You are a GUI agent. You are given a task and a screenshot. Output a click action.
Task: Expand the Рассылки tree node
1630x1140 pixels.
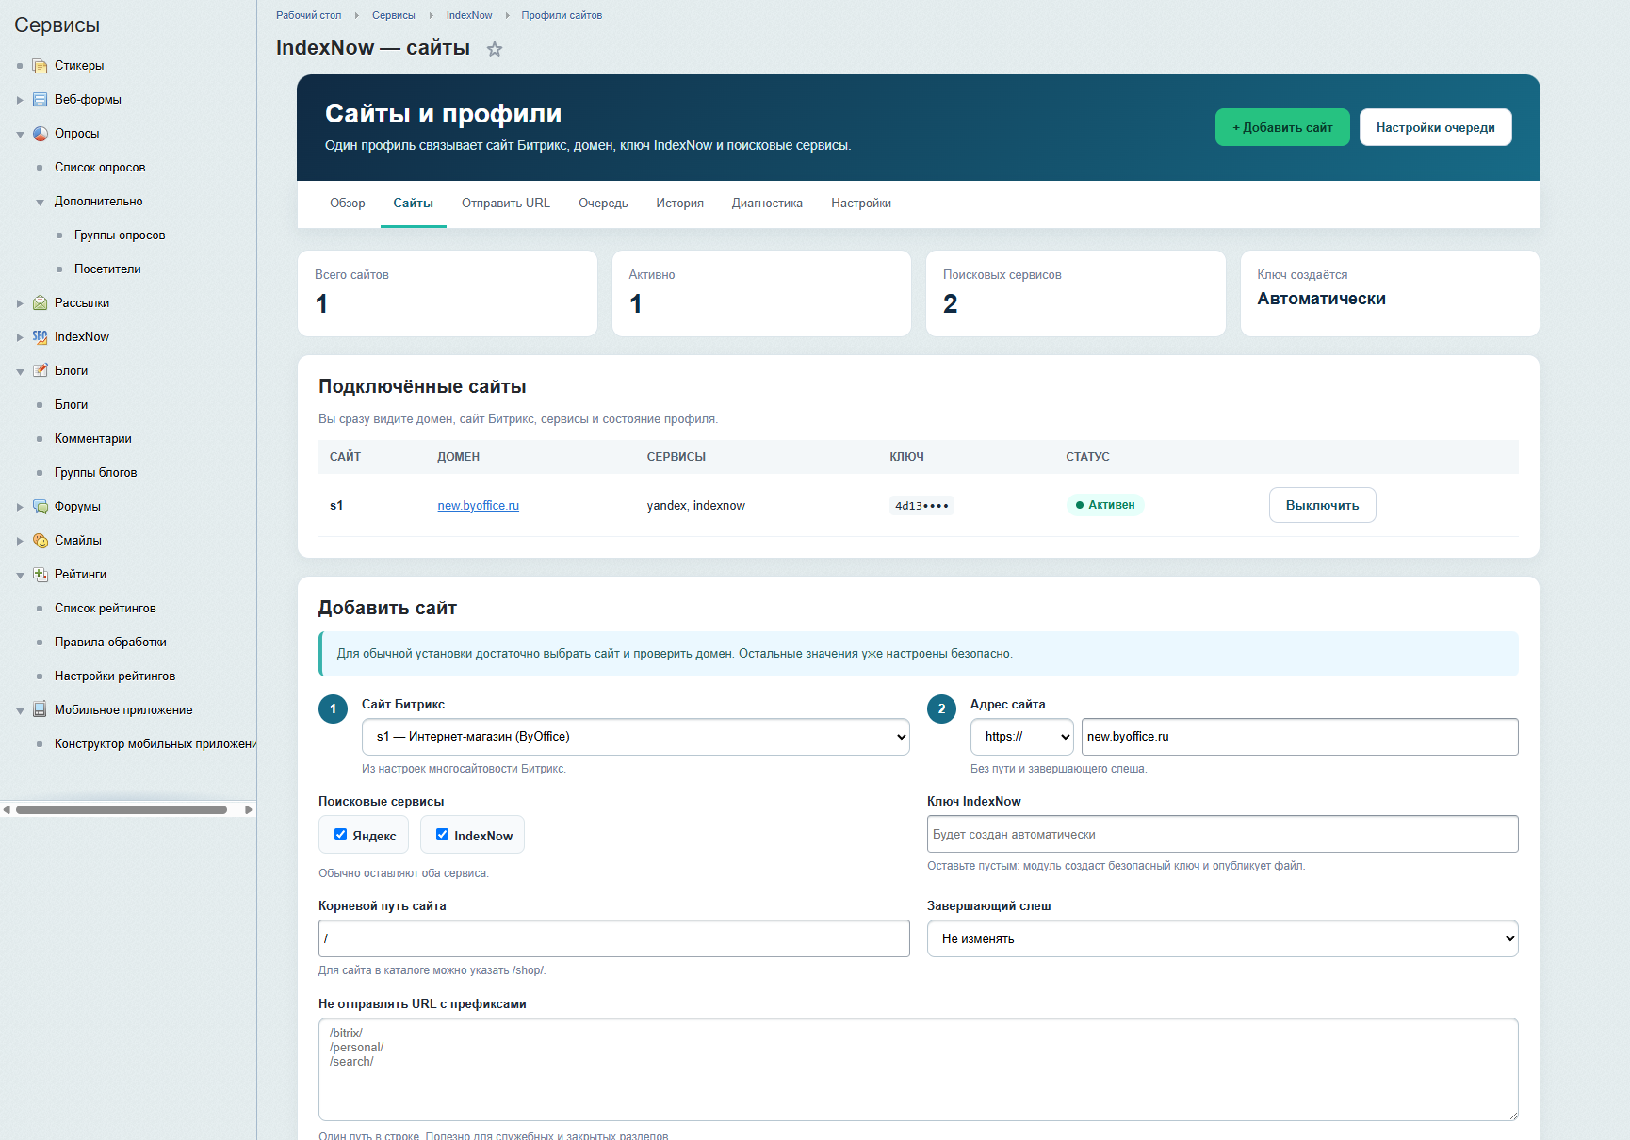(x=20, y=303)
